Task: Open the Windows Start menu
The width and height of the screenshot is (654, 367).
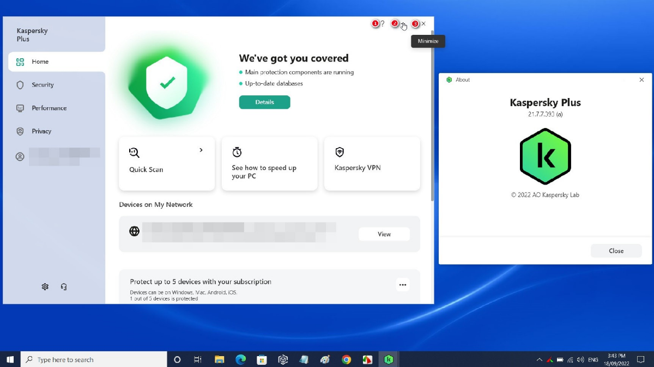Action: [10, 359]
